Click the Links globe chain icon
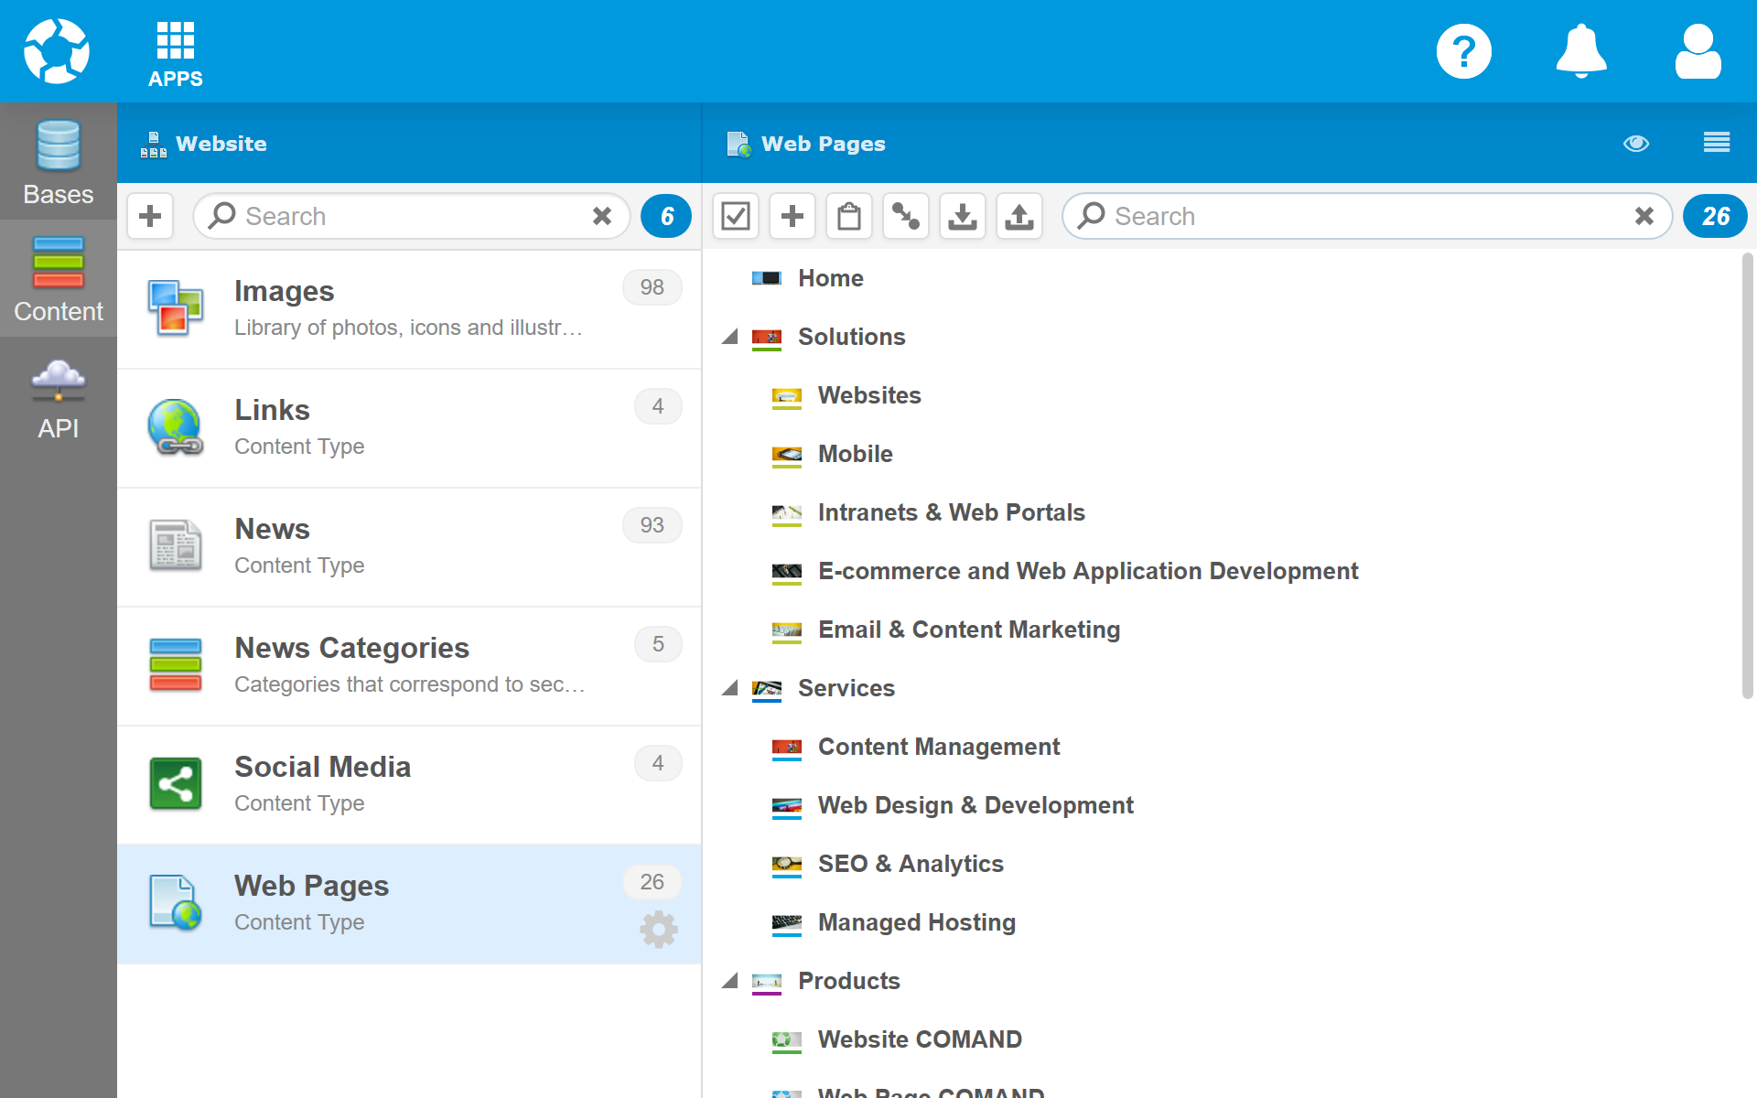Image resolution: width=1757 pixels, height=1098 pixels. coord(176,427)
